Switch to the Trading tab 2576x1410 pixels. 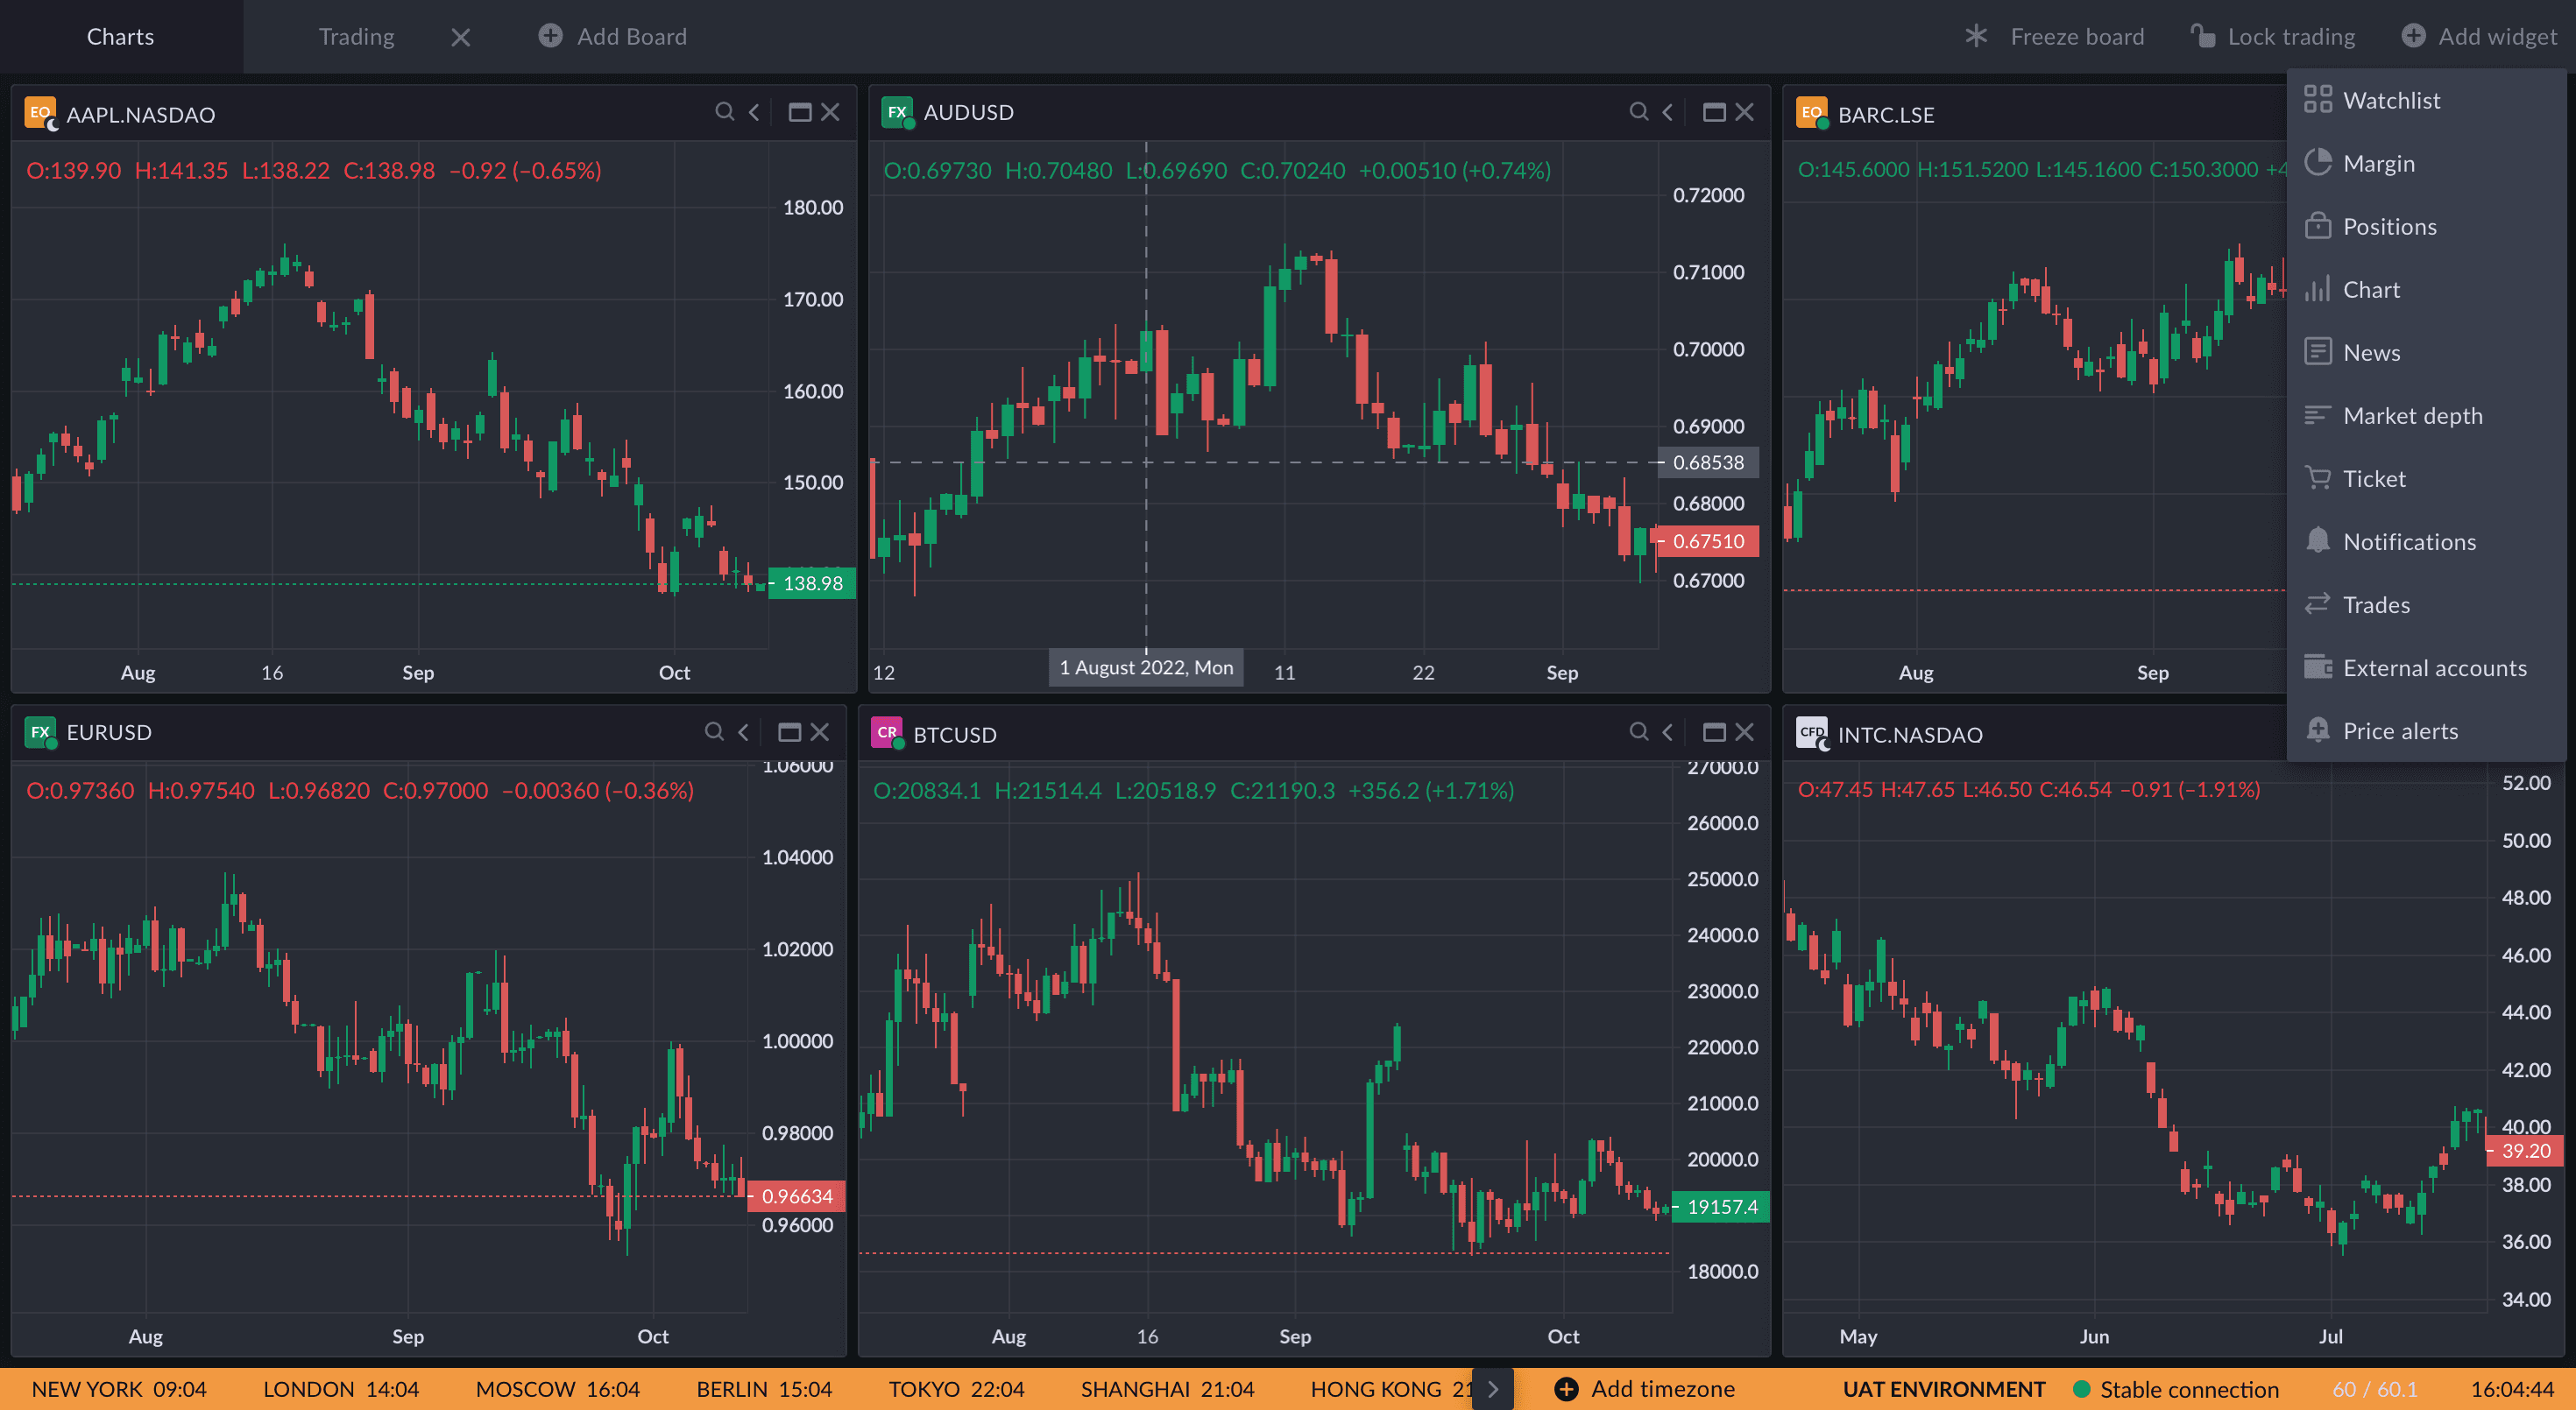(356, 36)
